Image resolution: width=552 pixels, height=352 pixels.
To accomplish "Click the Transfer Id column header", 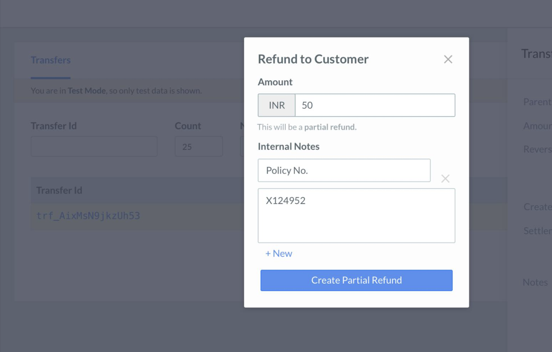I will 59,190.
